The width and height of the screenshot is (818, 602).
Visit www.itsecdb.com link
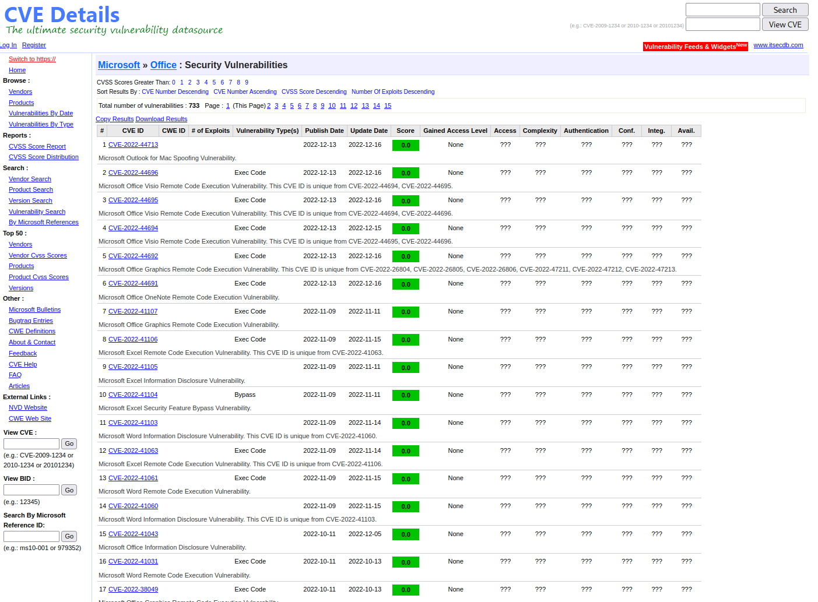(778, 45)
